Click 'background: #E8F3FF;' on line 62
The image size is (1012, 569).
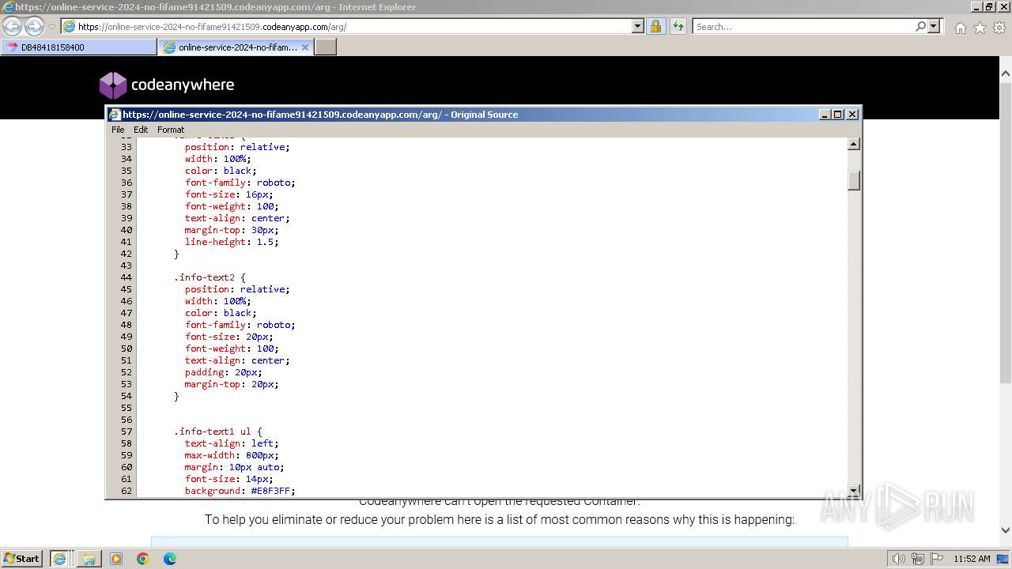pyautogui.click(x=240, y=491)
